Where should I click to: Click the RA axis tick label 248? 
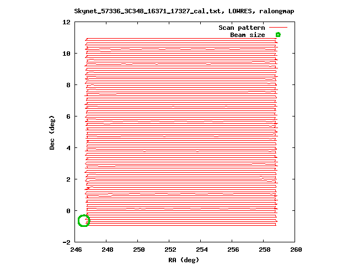pyautogui.click(x=108, y=250)
